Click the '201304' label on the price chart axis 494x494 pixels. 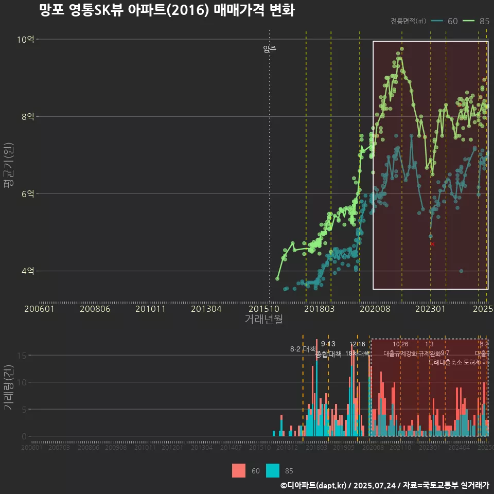tap(206, 309)
